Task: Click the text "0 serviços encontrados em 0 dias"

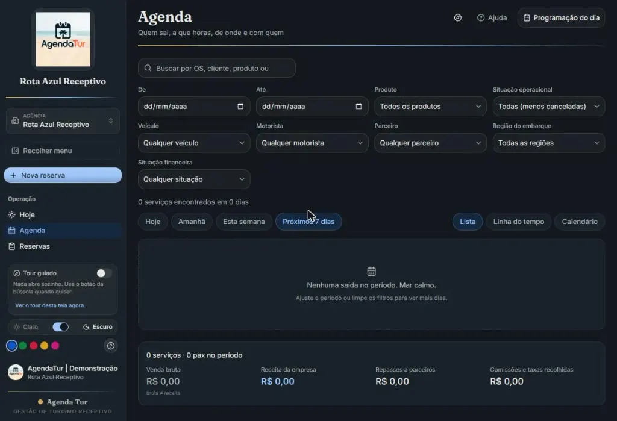Action: 193,202
